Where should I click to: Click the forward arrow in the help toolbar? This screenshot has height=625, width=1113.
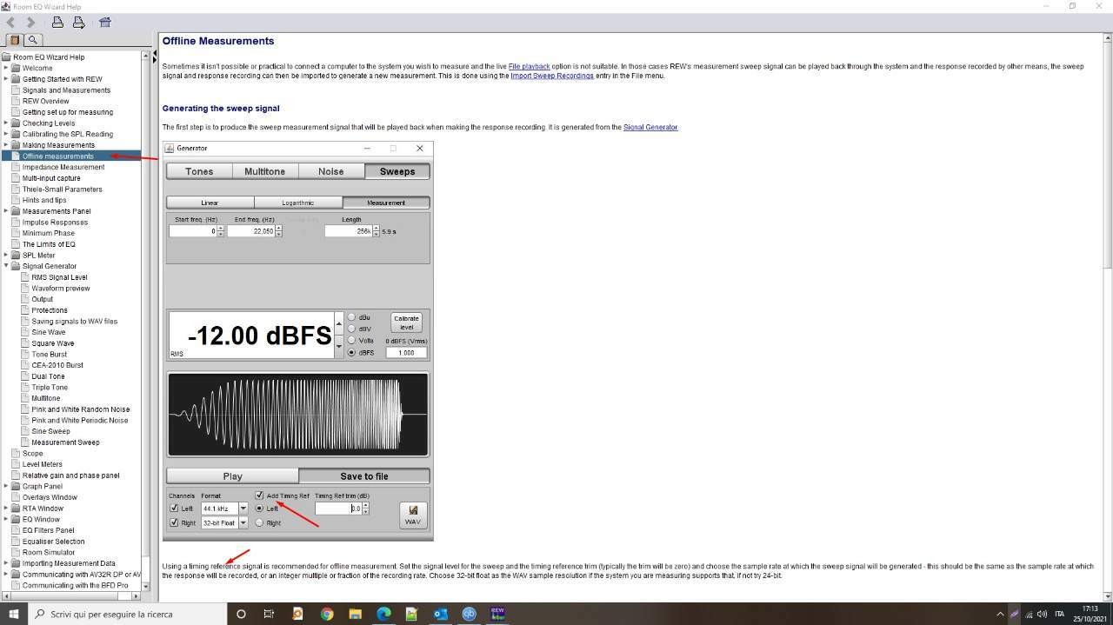31,23
